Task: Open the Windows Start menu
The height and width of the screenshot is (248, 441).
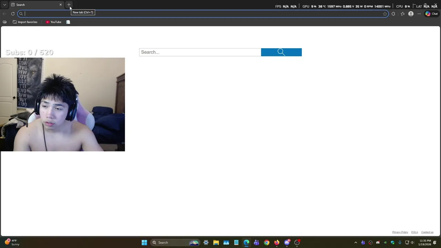Action: point(144,242)
